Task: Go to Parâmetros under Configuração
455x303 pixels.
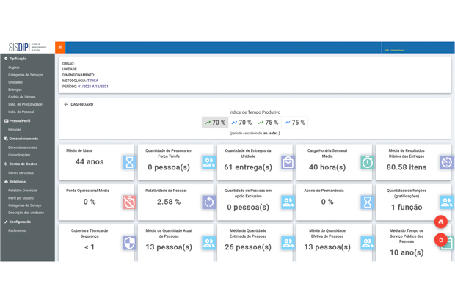Action: 17,230
